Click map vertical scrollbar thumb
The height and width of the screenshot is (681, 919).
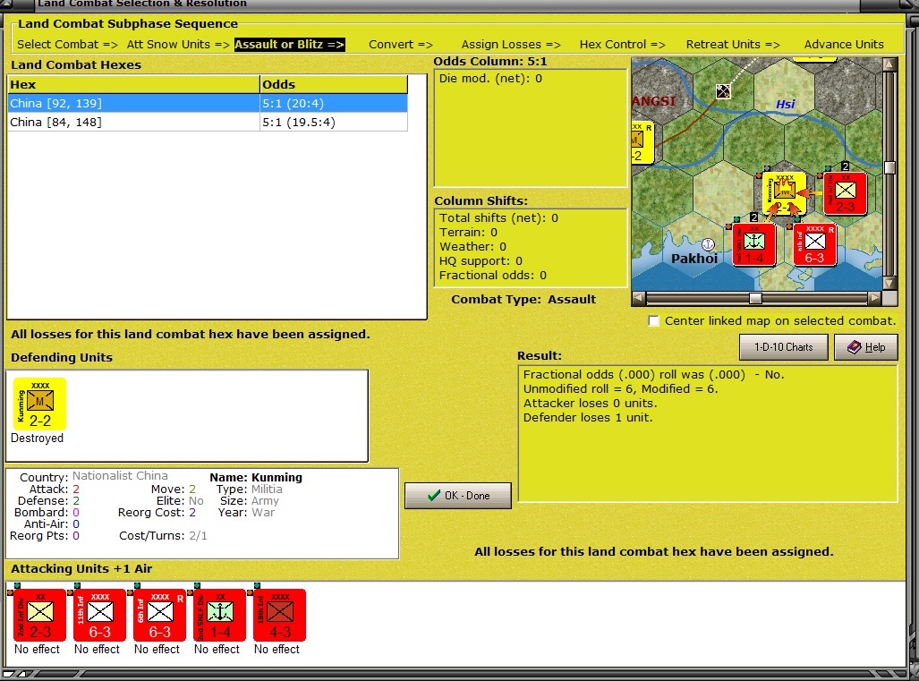click(889, 167)
